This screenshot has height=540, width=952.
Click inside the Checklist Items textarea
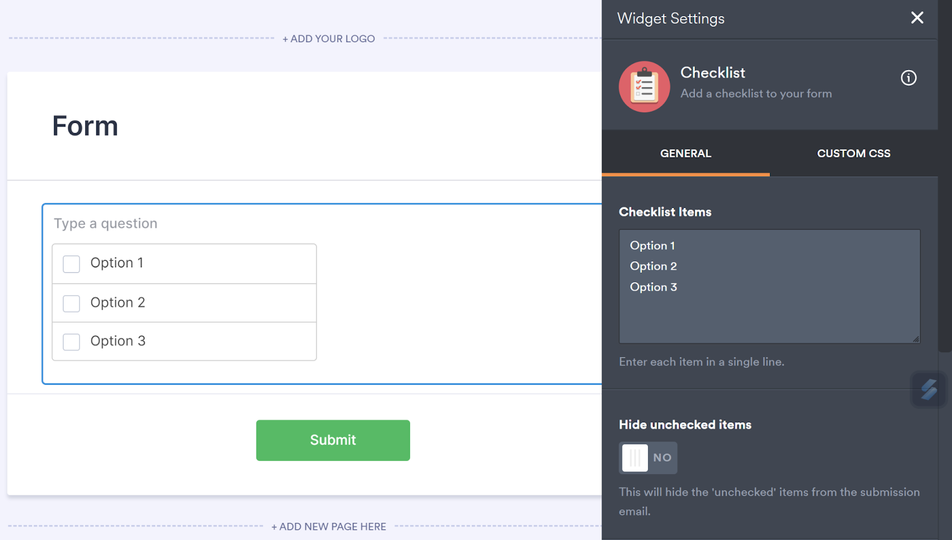click(x=769, y=309)
